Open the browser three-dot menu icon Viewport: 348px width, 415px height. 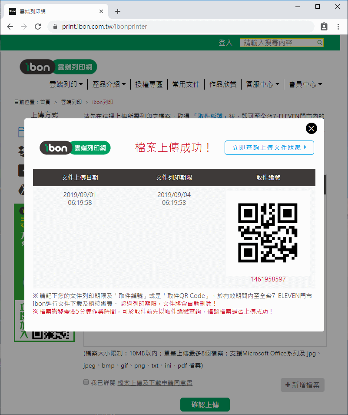tap(338, 27)
